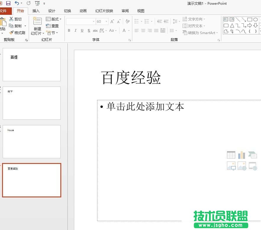261x230 pixels.
Task: Open 文字方向 text direction menu
Action: (x=194, y=19)
